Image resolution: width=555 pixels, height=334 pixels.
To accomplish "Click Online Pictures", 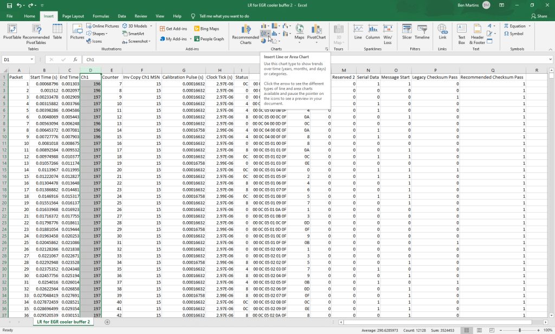I will pos(102,26).
